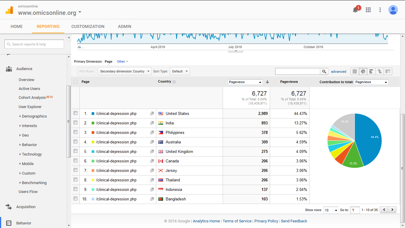Click the table search input field
Viewport: 405px width, 228px height.
(x=298, y=71)
